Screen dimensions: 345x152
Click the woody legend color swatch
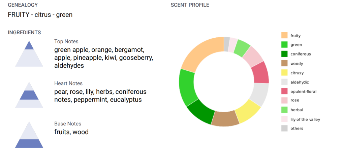pos(284,63)
